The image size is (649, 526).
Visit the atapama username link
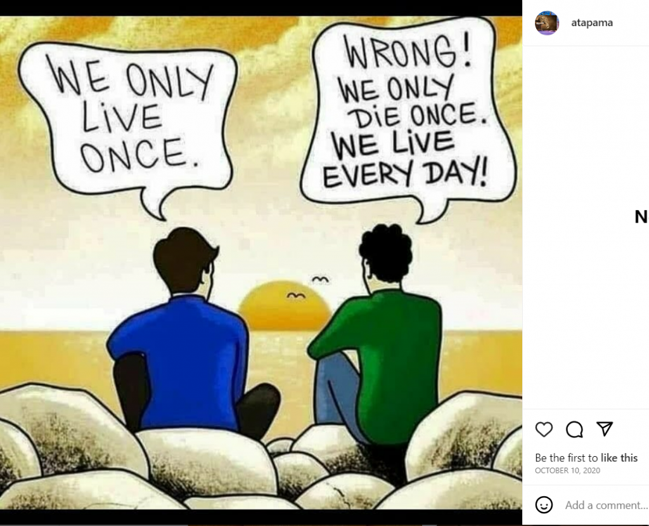click(x=592, y=23)
